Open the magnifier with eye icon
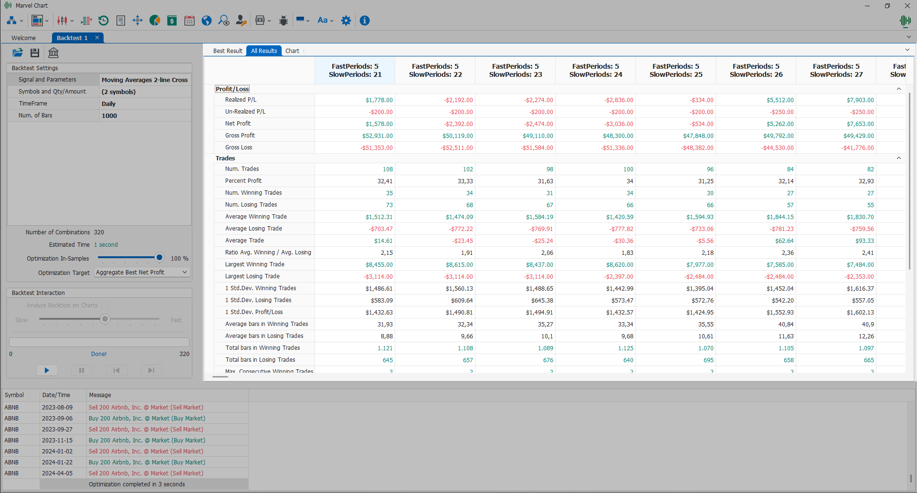917x493 pixels. click(224, 21)
